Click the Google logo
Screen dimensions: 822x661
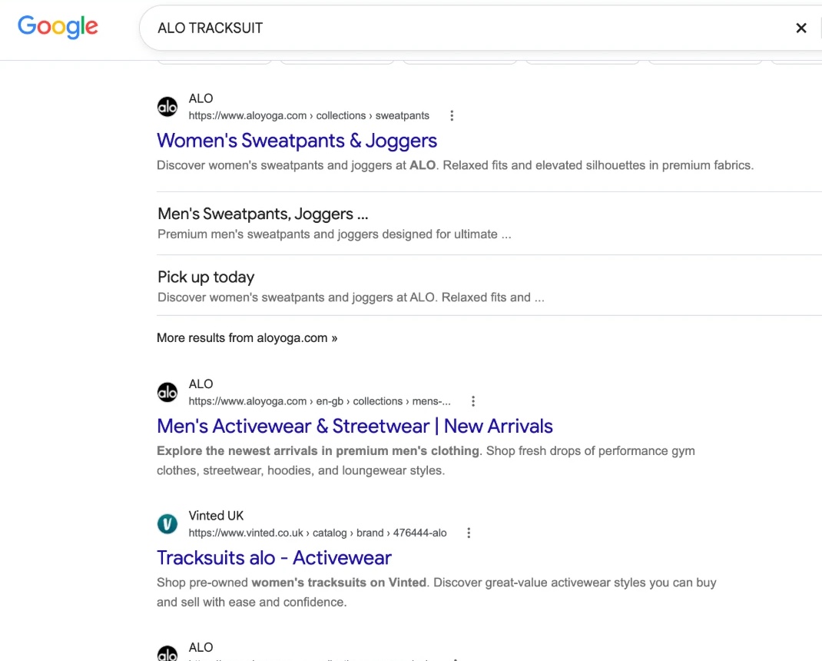click(x=58, y=27)
